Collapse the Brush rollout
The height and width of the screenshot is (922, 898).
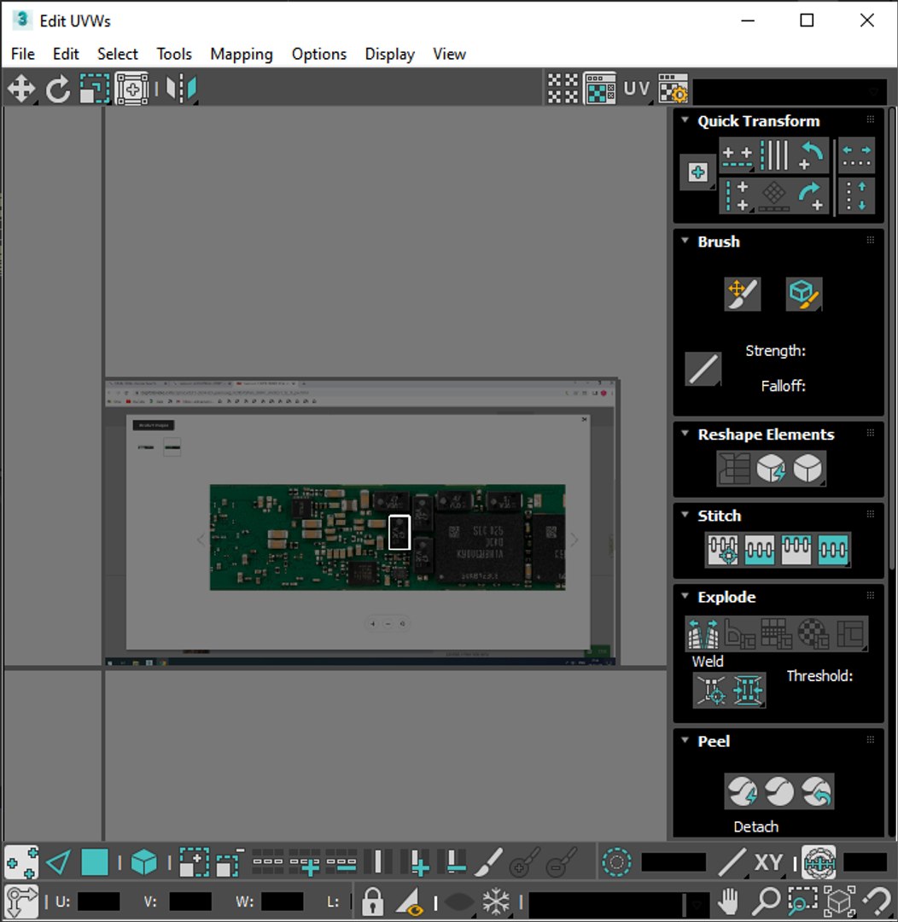click(x=685, y=241)
